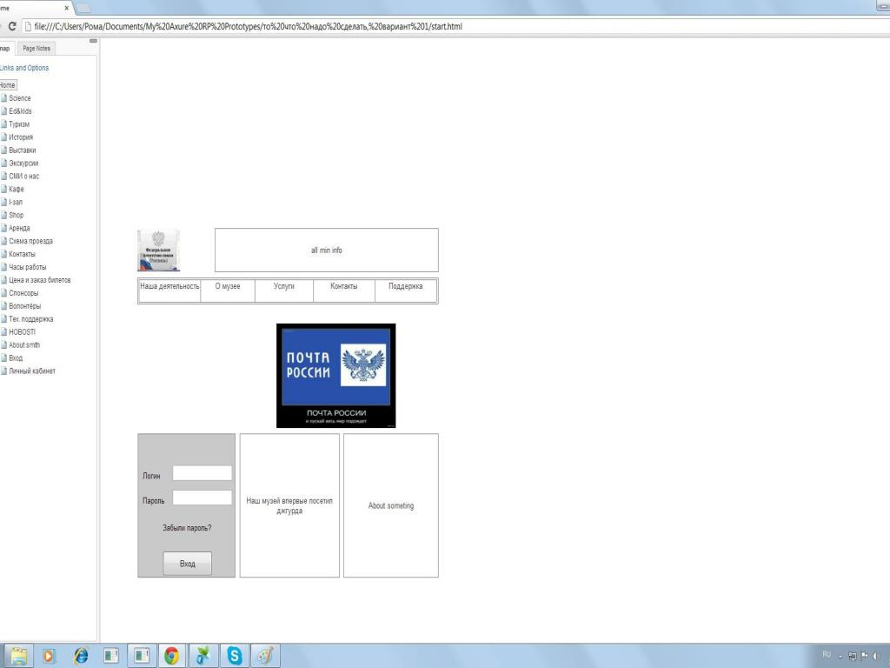890x668 pixels.
Task: Focus the Логин input field
Action: click(x=202, y=473)
